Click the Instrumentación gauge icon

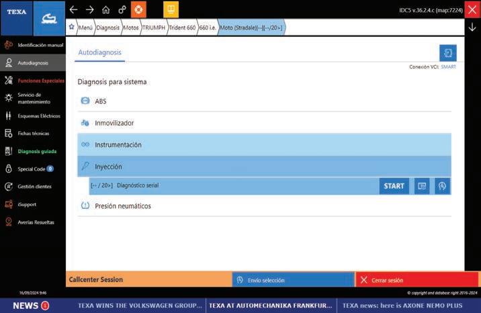tap(85, 144)
